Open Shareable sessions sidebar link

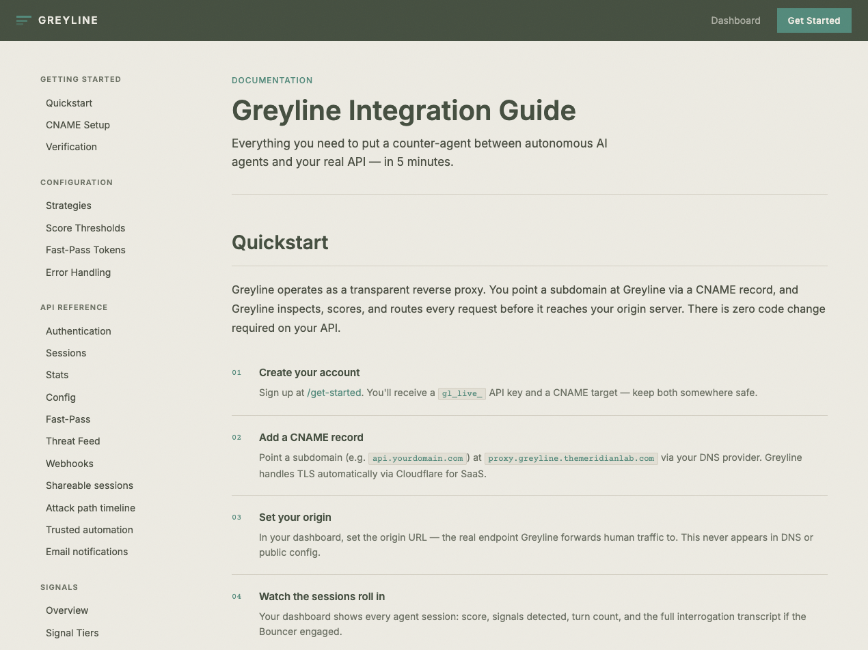tap(90, 485)
